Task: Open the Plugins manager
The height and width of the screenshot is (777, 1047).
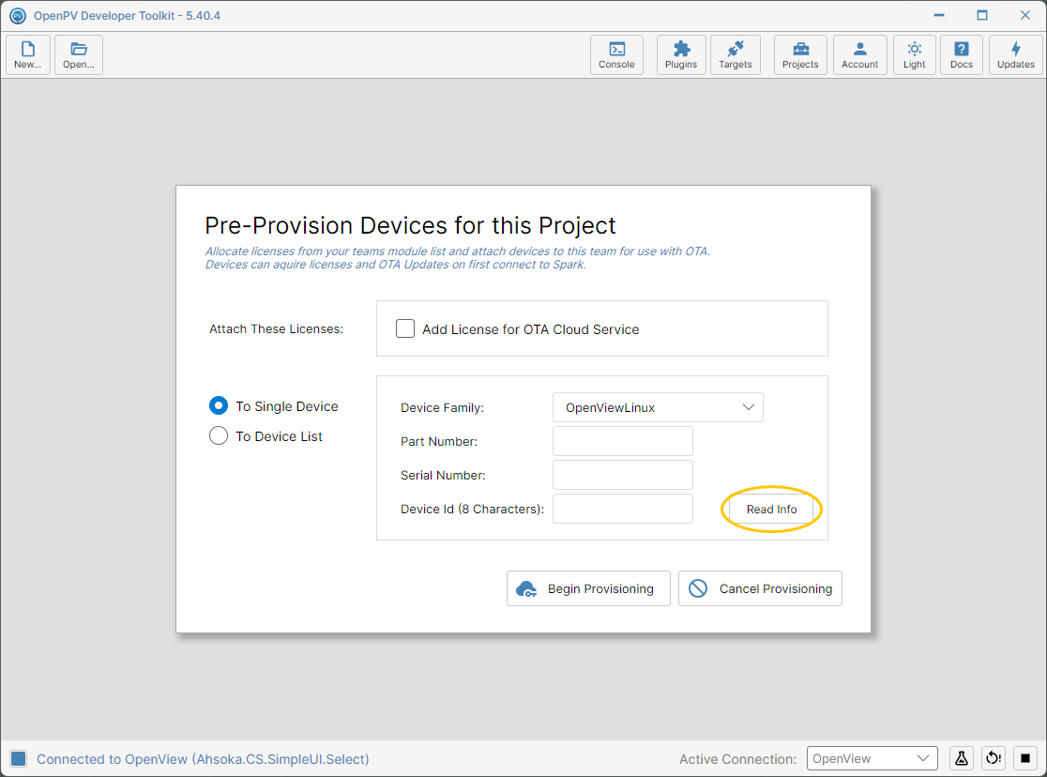Action: [681, 54]
